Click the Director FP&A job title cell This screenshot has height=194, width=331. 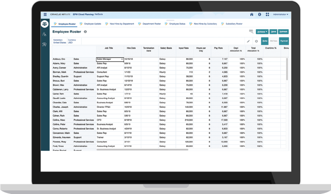[x=110, y=107]
